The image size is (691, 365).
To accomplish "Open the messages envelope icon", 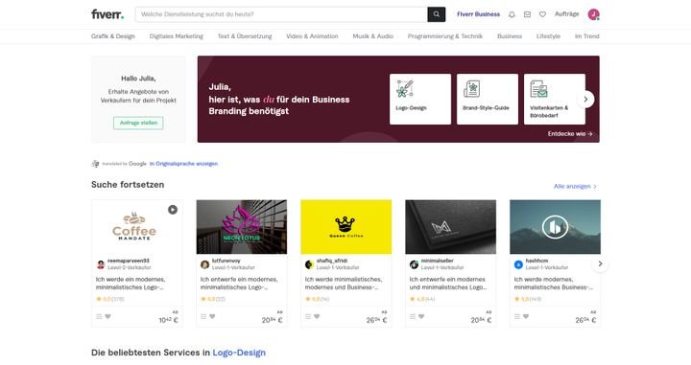I will coord(527,14).
